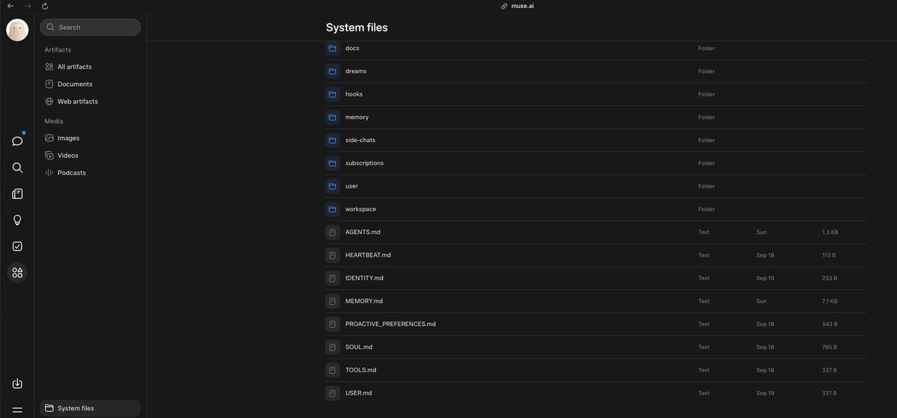The image size is (897, 418).
Task: Click the TOOLS.md file icon
Action: coord(333,370)
